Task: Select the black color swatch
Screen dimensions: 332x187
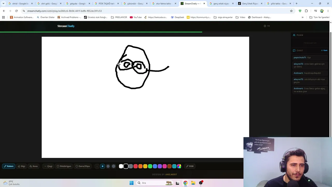Action: click(126, 166)
